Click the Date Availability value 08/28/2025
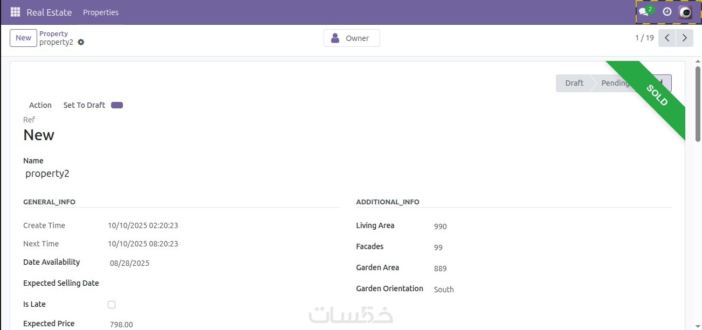 [x=129, y=263]
